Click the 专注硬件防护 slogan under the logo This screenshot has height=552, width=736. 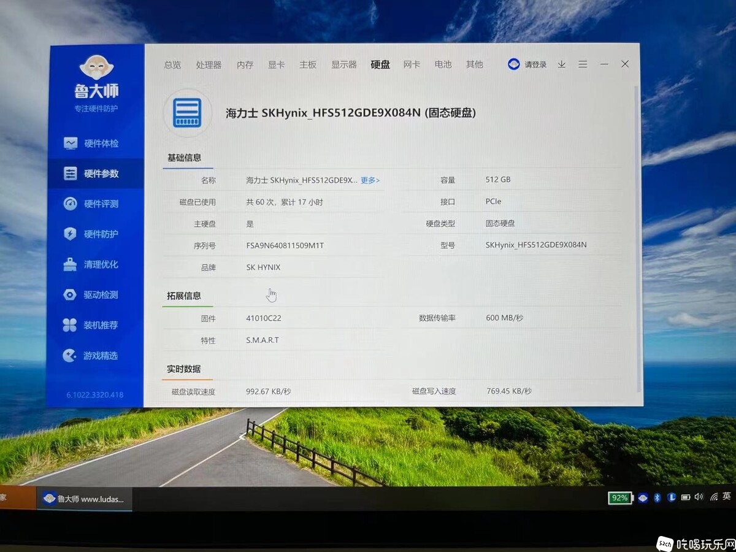point(96,109)
